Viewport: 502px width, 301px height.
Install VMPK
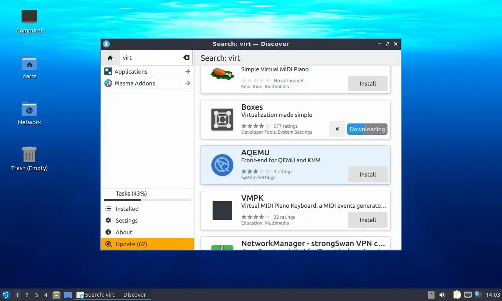pos(368,220)
